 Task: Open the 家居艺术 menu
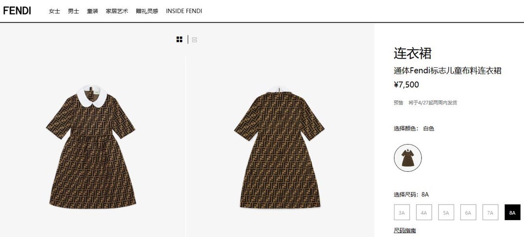point(117,11)
